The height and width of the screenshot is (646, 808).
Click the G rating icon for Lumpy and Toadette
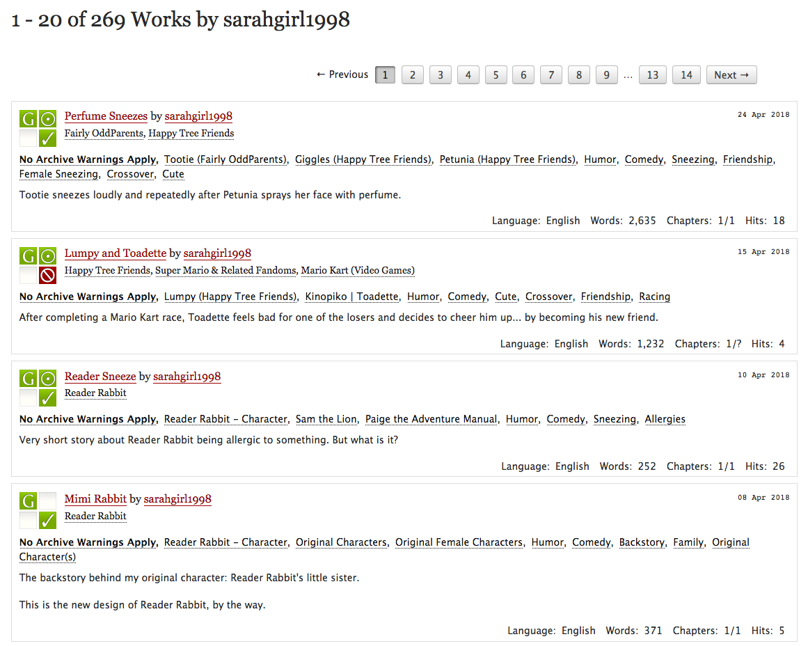click(28, 255)
